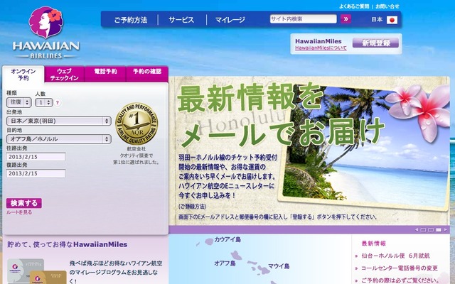This screenshot has width=455, height=284.
Task: Click the ご予約の際は必ずご覧ください news link
Action: (x=400, y=280)
